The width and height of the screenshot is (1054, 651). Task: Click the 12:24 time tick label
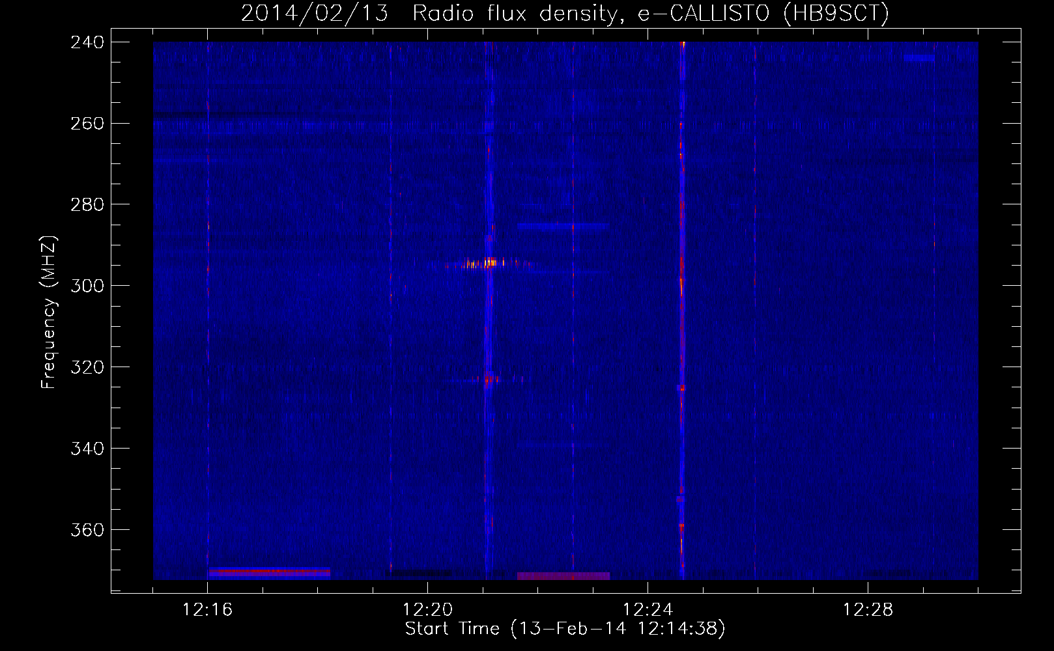tap(648, 610)
